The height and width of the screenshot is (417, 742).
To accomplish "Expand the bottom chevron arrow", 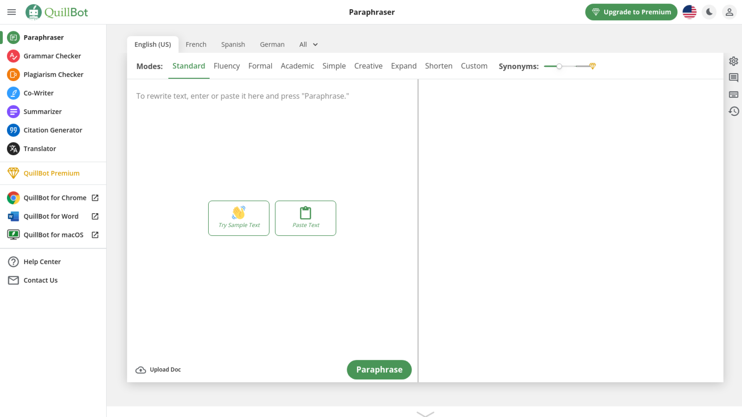I will 425,414.
